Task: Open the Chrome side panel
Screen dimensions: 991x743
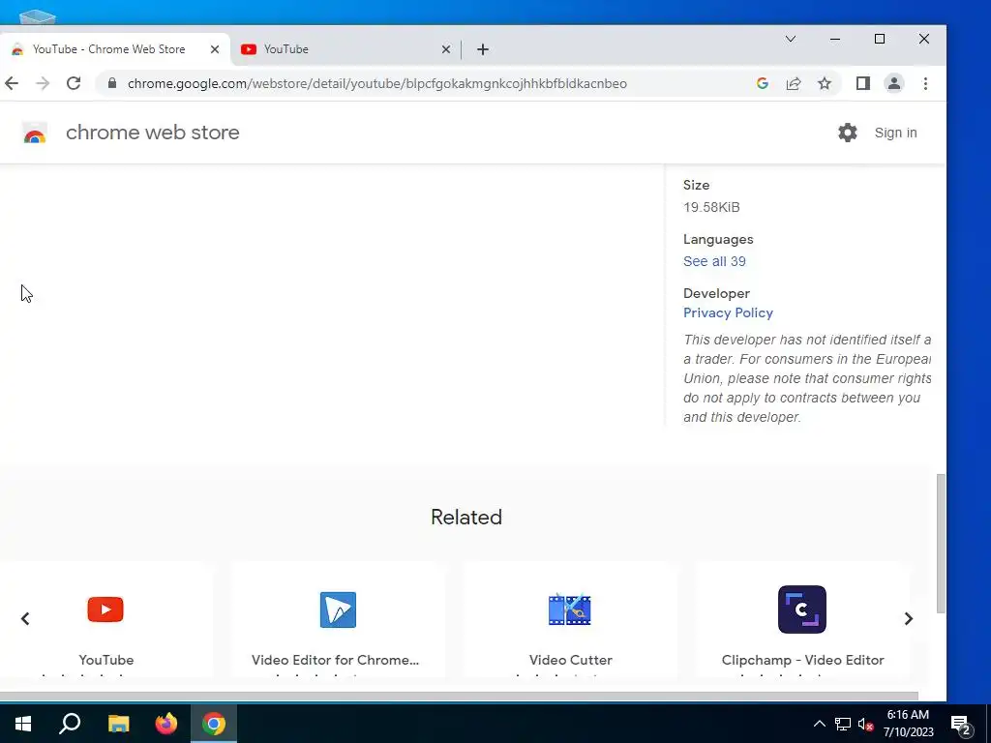Action: tap(862, 83)
